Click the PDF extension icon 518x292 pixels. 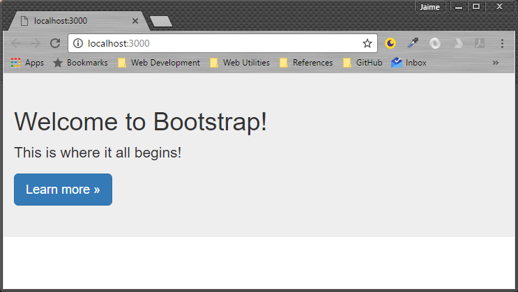[x=480, y=43]
